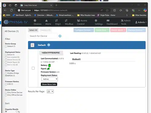The image size is (151, 113).
Task: Open the Dashboard map icon
Action: (108, 20)
